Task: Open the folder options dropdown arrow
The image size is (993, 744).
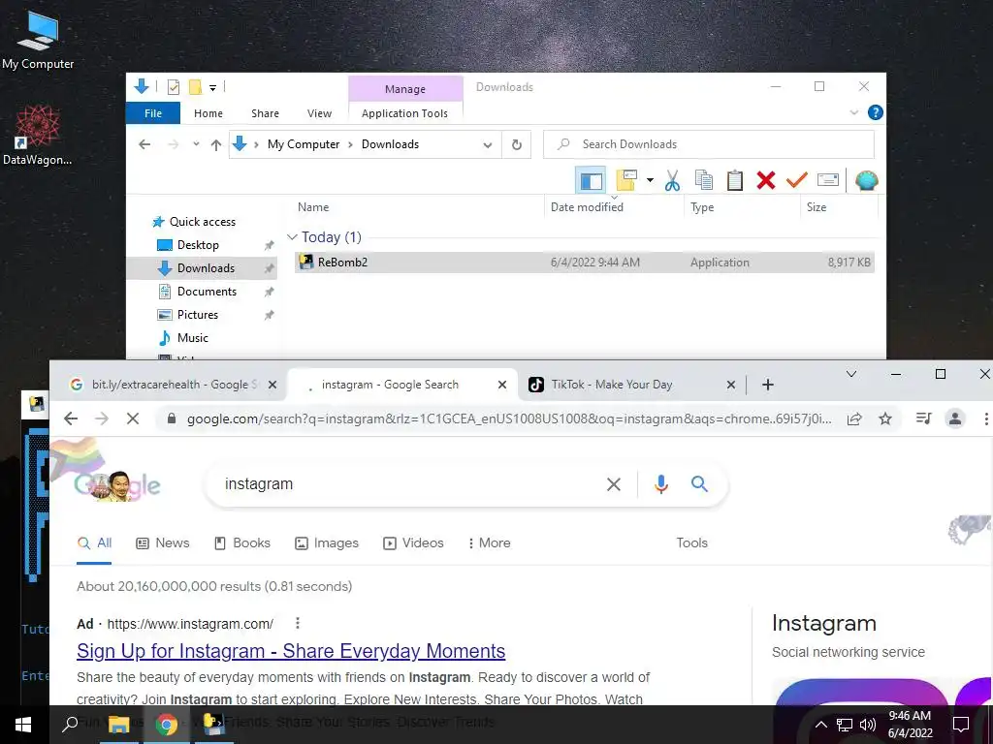Action: (x=650, y=181)
